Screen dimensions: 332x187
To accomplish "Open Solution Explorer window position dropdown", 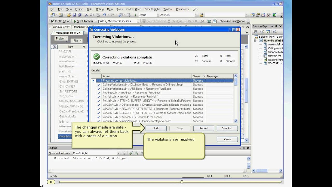I will (x=272, y=26).
